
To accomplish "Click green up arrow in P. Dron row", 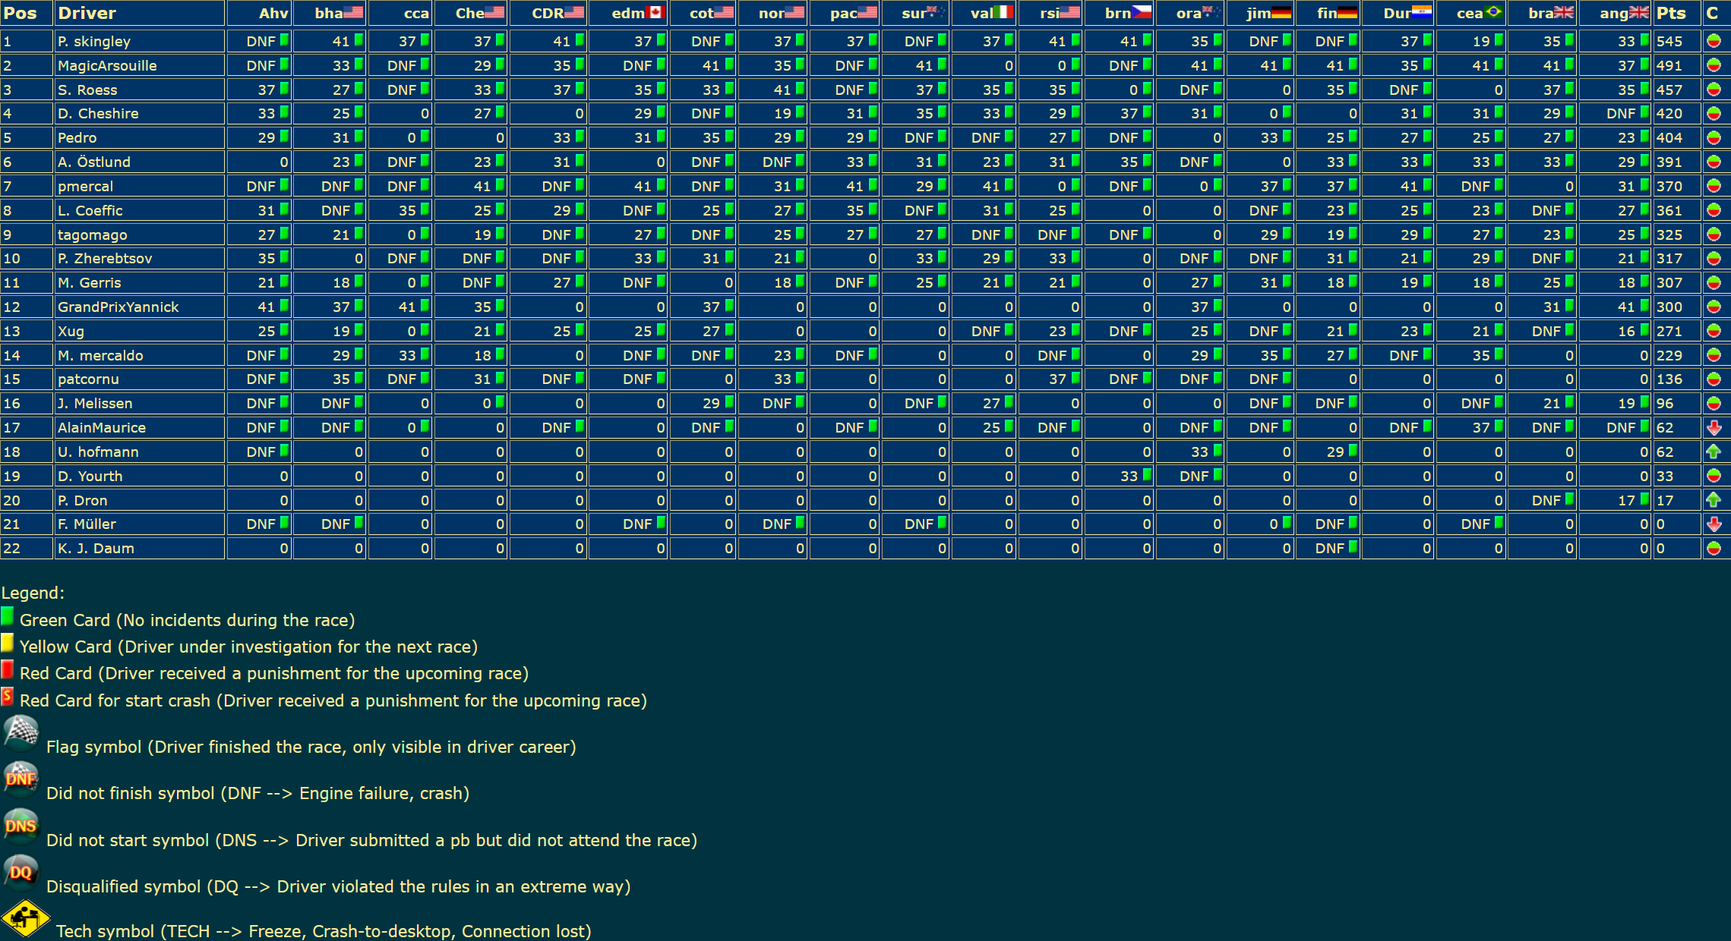I will 1714,500.
